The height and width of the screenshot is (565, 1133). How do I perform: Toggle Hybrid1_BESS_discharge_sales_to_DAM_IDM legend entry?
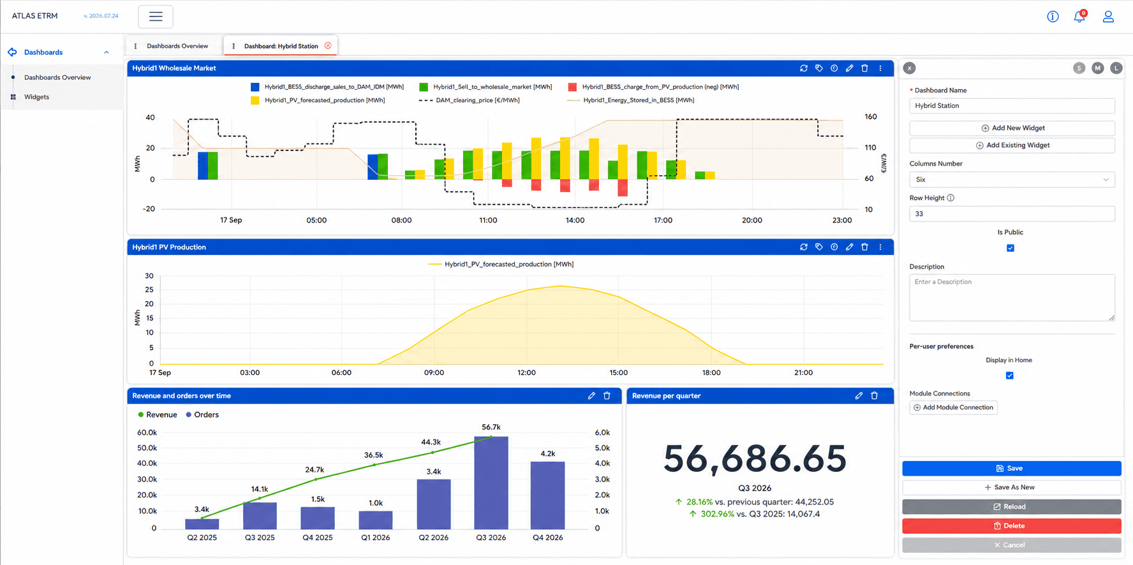pos(327,87)
